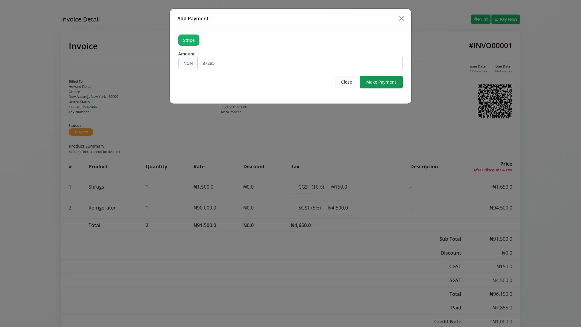Click the Total amount ₦96,150.0
This screenshot has width=581, height=327.
[501, 294]
